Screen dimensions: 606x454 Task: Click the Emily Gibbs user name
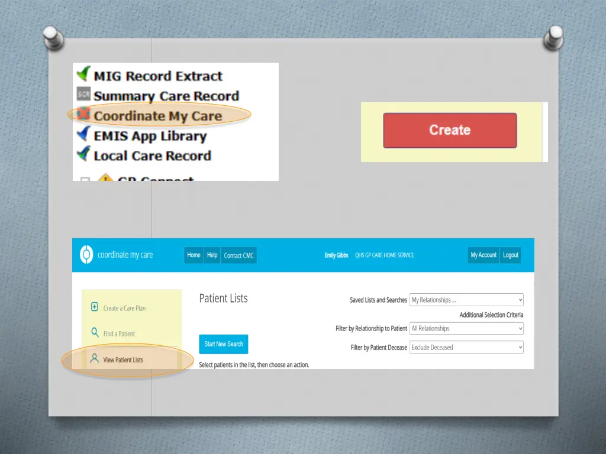pyautogui.click(x=336, y=255)
